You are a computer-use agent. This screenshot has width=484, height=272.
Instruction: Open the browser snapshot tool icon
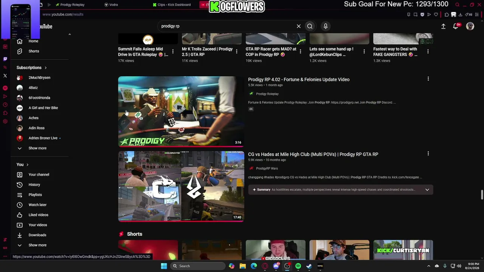pyautogui.click(x=416, y=14)
